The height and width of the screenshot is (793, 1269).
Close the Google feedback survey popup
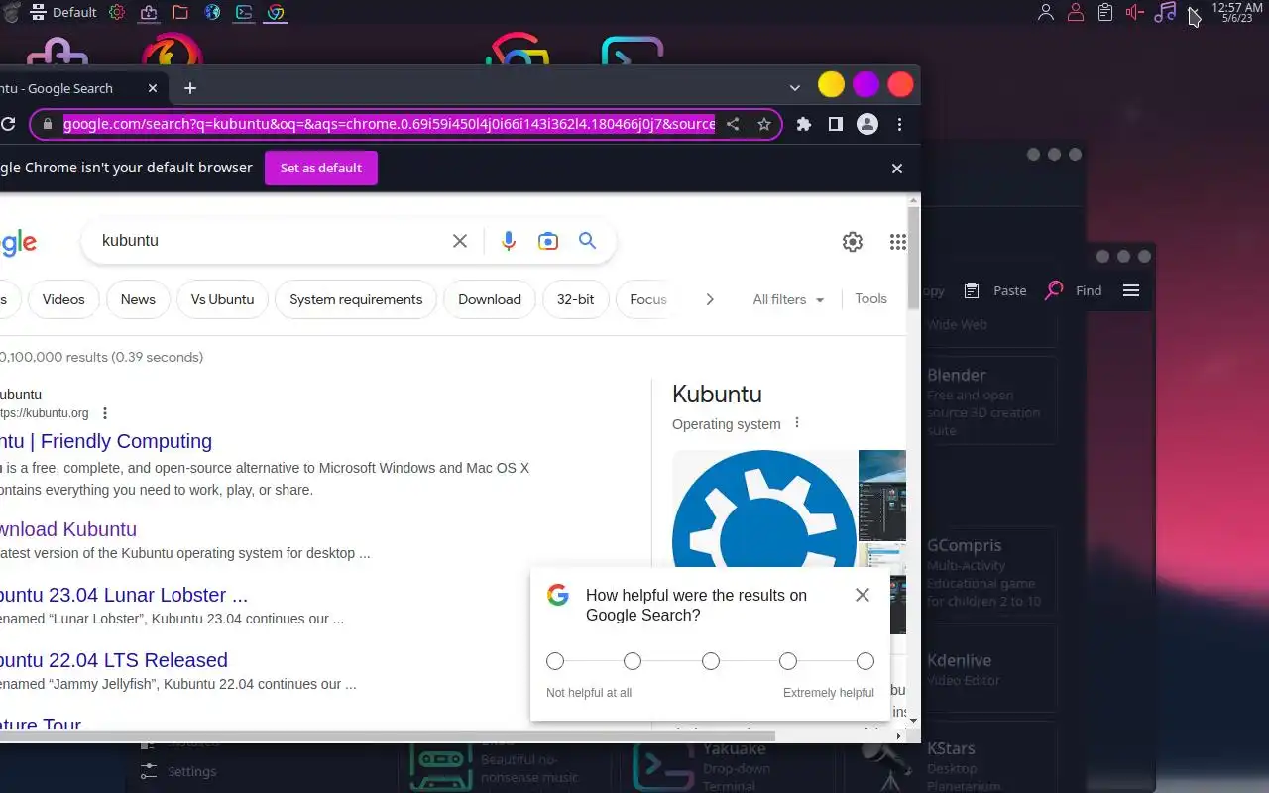(863, 595)
